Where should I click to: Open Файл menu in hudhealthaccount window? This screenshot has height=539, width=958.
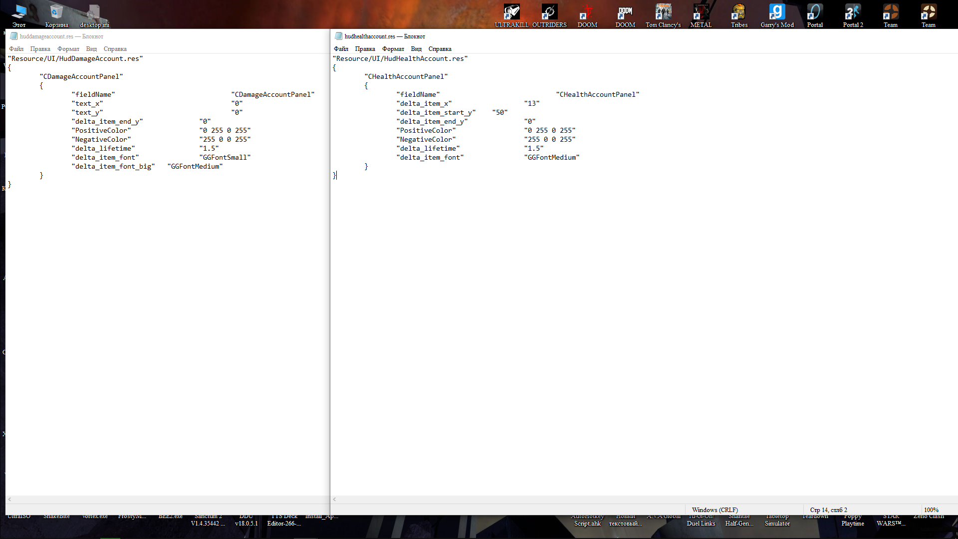click(x=341, y=49)
